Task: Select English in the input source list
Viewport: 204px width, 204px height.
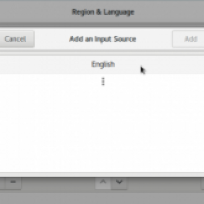Action: pyautogui.click(x=102, y=65)
